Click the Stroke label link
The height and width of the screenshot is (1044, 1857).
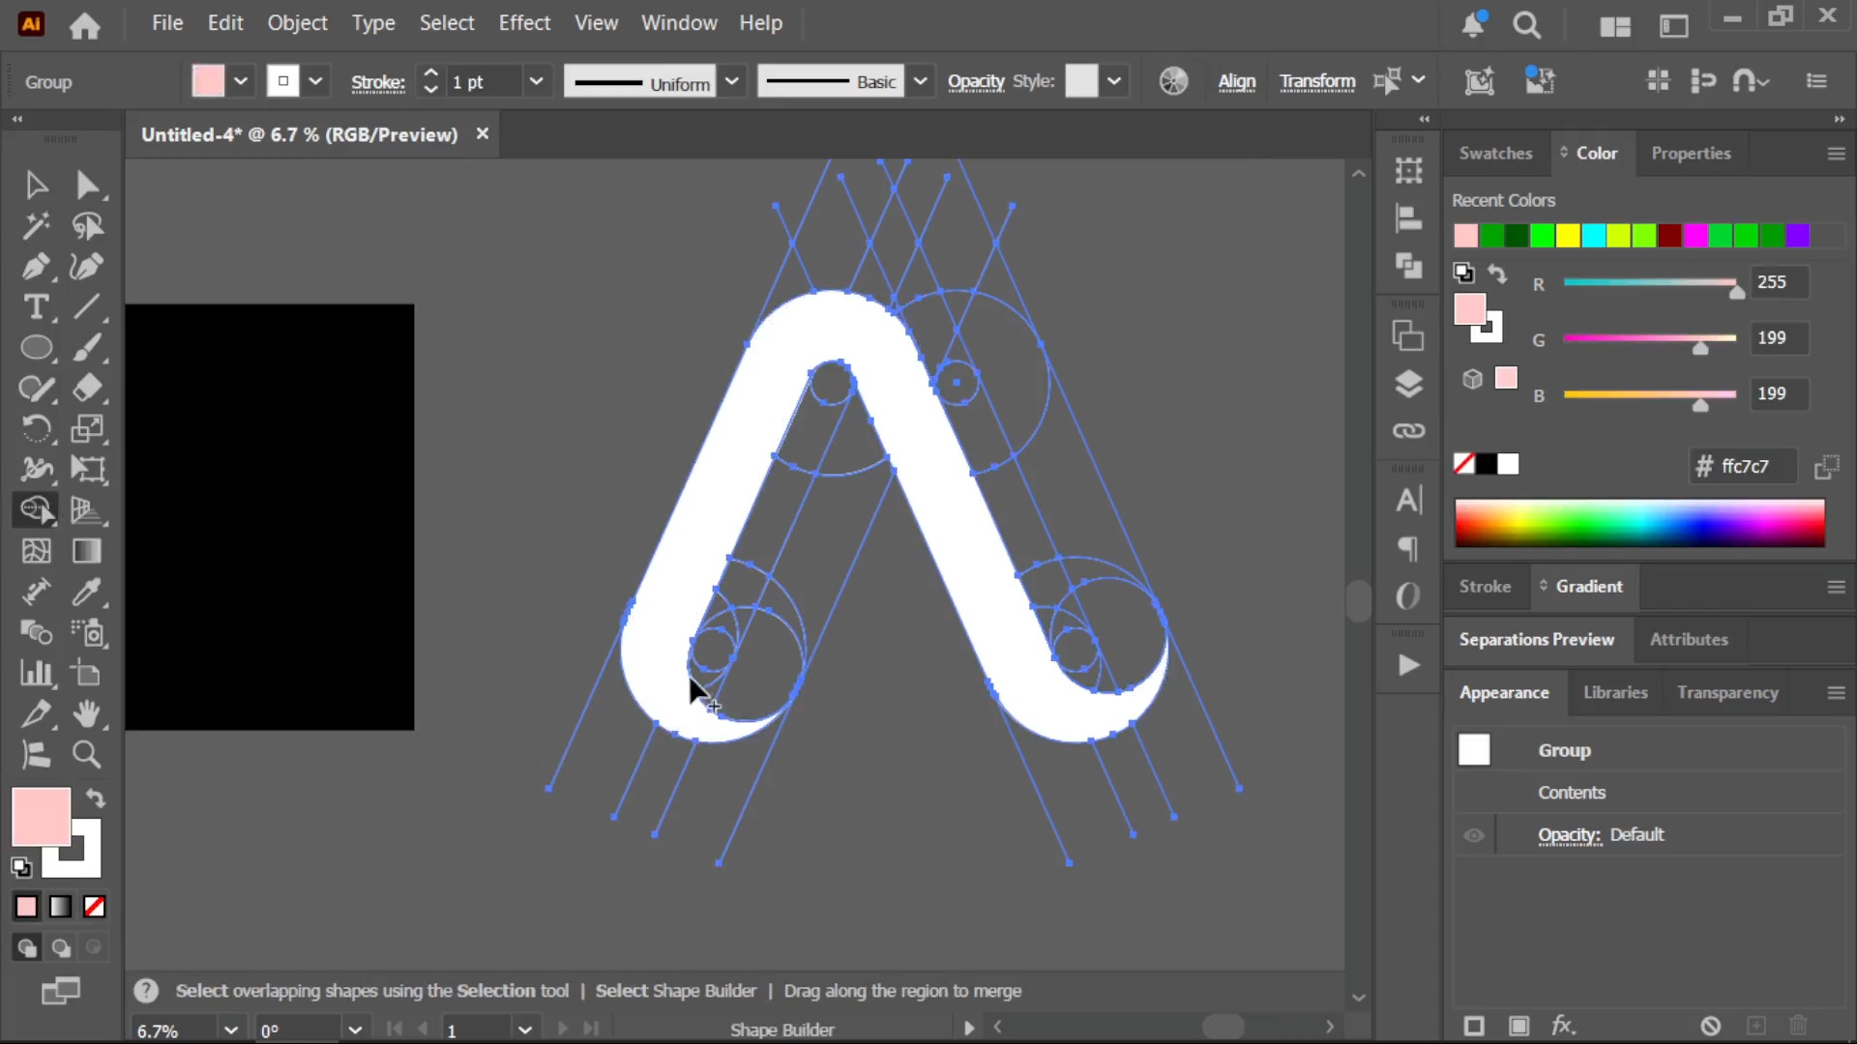377,83
